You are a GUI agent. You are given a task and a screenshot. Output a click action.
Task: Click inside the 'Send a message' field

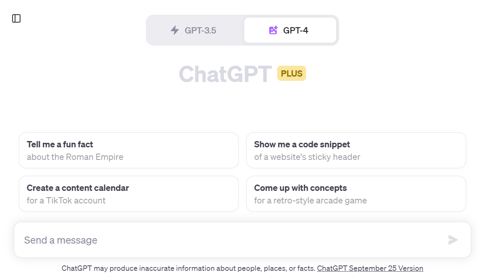click(167, 240)
